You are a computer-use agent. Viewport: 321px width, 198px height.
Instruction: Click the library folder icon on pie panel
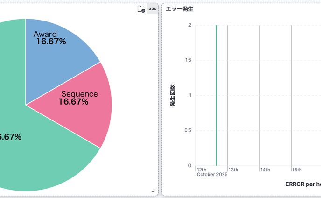click(x=141, y=9)
